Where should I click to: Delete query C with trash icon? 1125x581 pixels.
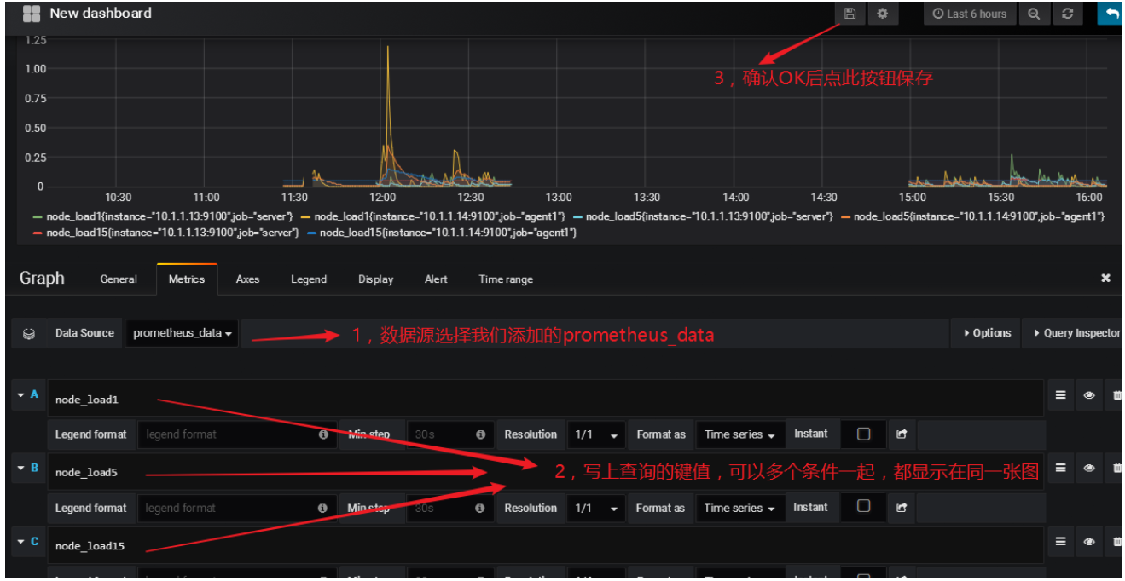tap(1116, 541)
